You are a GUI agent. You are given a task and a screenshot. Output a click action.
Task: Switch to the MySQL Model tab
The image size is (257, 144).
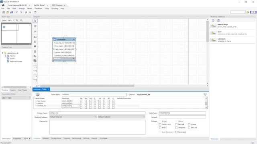39,5
